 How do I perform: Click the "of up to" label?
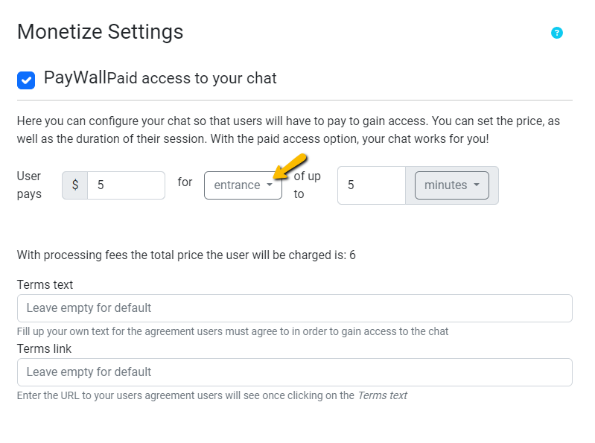click(307, 185)
